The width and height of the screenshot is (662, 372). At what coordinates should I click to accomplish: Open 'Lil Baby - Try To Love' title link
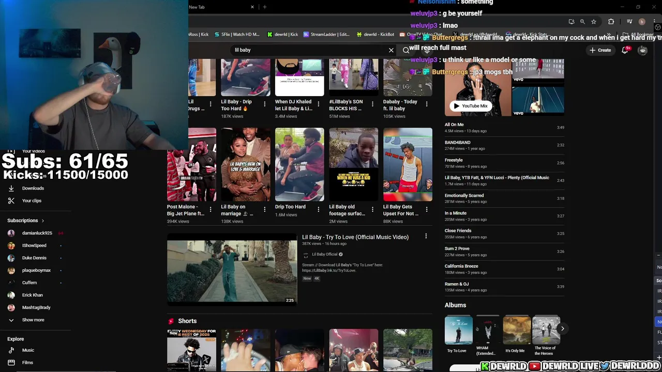[x=355, y=237]
